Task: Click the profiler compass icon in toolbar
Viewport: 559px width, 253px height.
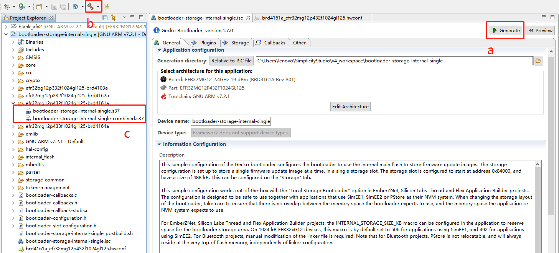Action: pos(75,7)
